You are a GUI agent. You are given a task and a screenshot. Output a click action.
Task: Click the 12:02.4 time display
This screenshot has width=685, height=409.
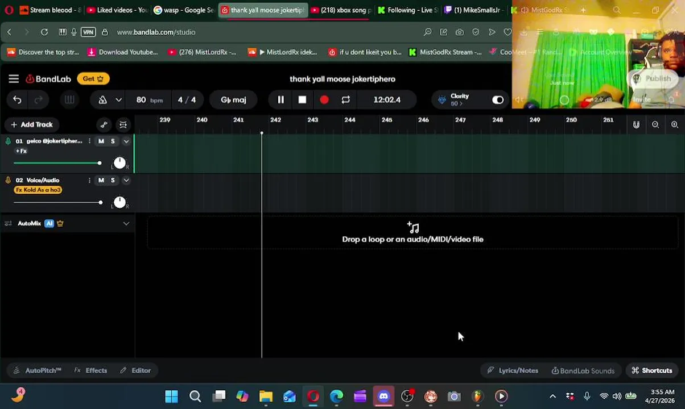pos(387,100)
